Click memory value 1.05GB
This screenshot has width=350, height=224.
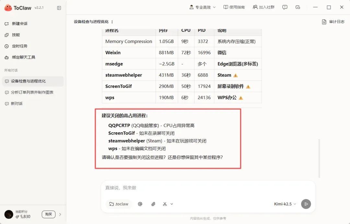coord(166,41)
